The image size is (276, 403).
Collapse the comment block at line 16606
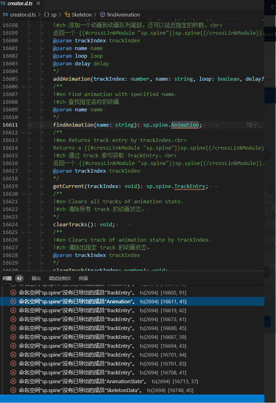click(24, 87)
